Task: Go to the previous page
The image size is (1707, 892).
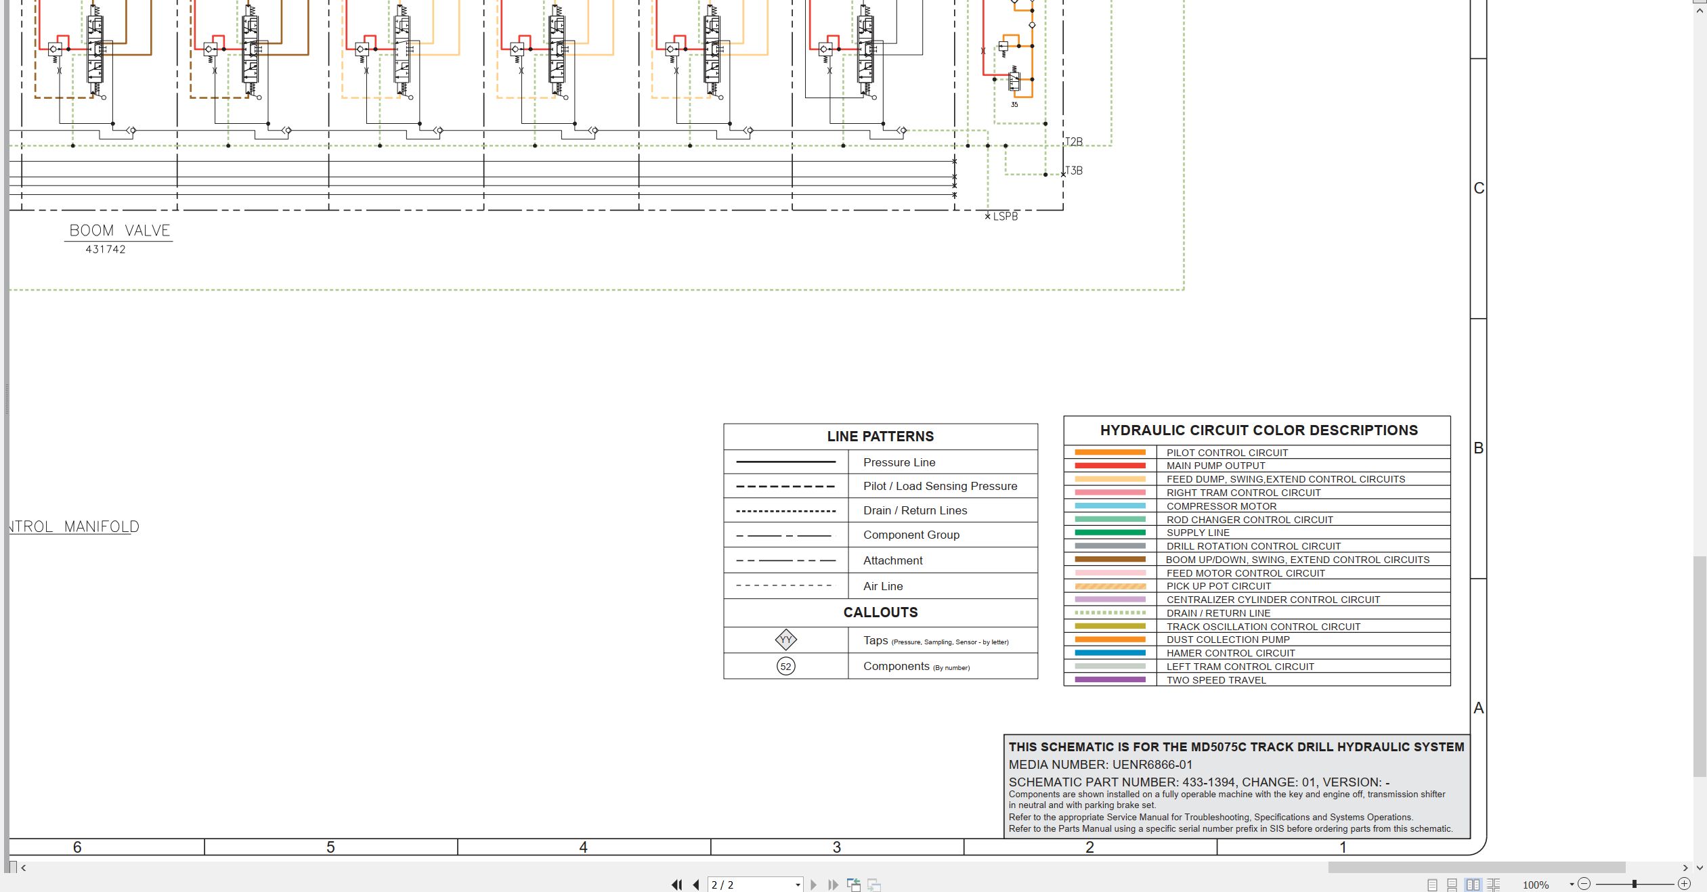Action: click(696, 884)
